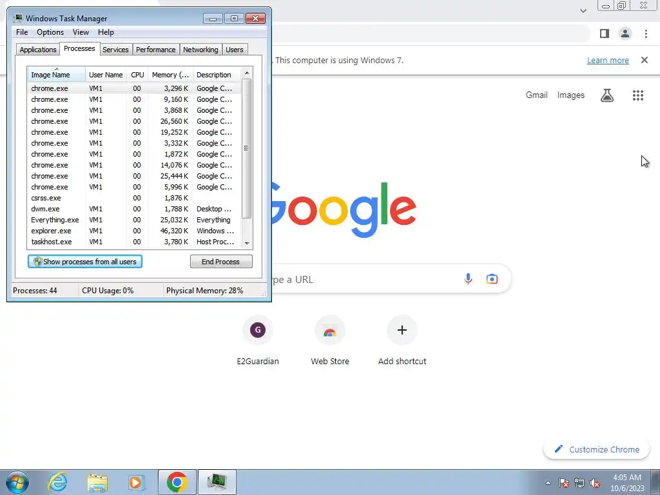The image size is (660, 495).
Task: Click process list scrollbar down arrow
Action: click(247, 243)
